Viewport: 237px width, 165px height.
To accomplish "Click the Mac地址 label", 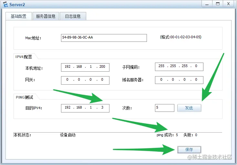I will click(33, 38).
